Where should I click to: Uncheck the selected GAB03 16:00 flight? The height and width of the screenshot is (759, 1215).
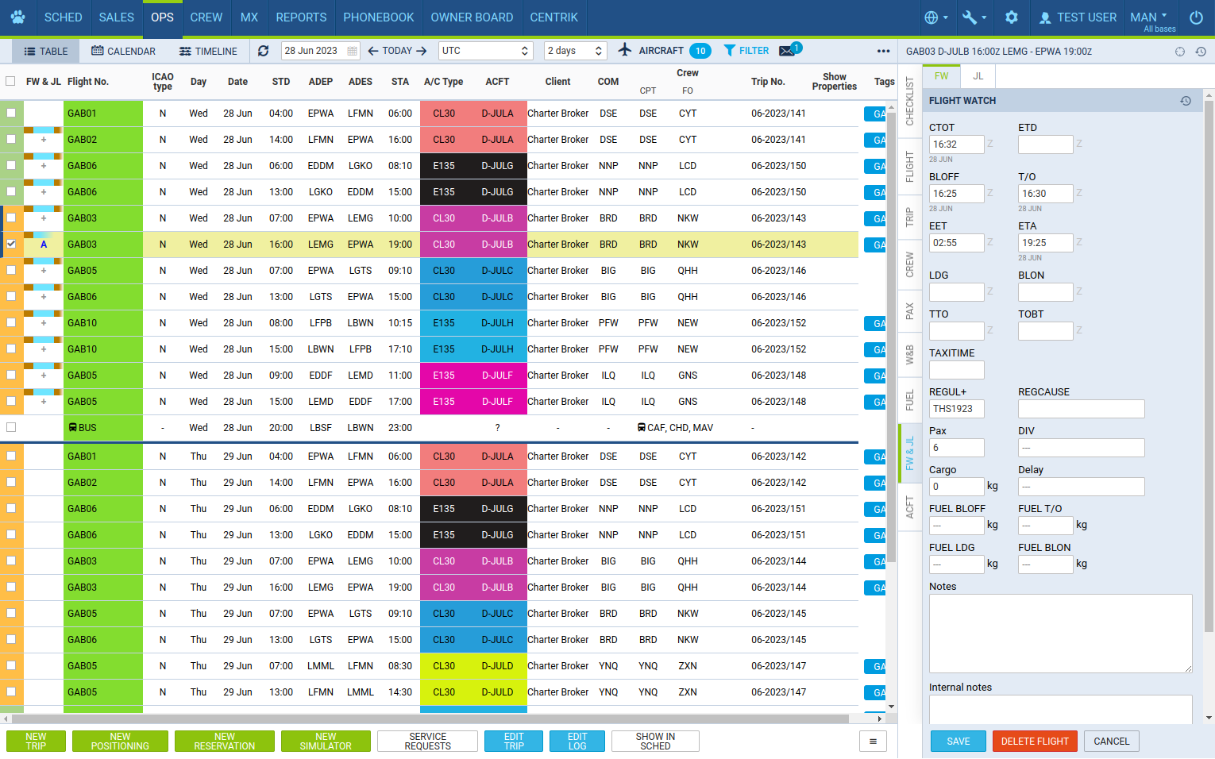point(11,245)
